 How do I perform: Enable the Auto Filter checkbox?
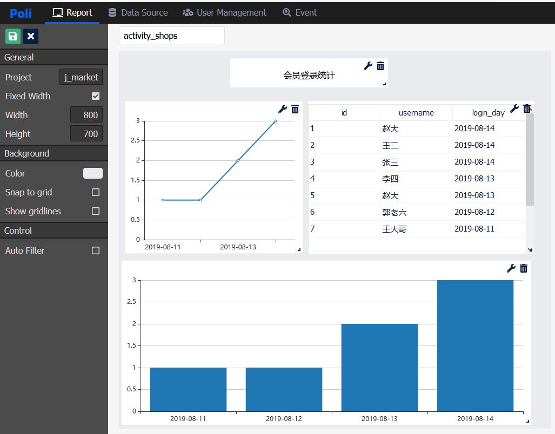96,250
